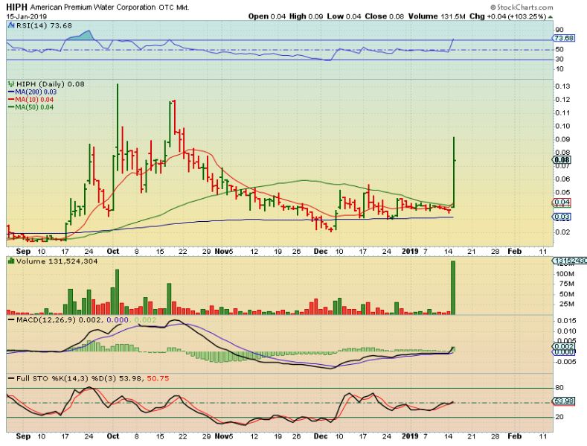Click the 100M volume axis label
This screenshot has height=446, width=587.
tap(565, 274)
